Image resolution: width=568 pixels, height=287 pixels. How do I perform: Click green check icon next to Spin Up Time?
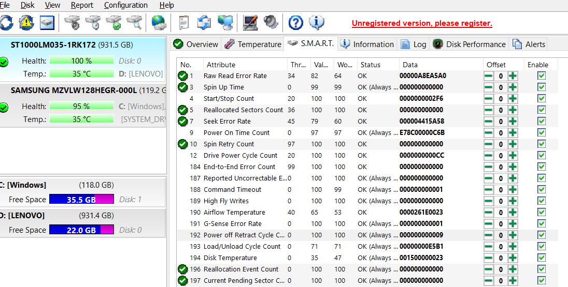[183, 87]
